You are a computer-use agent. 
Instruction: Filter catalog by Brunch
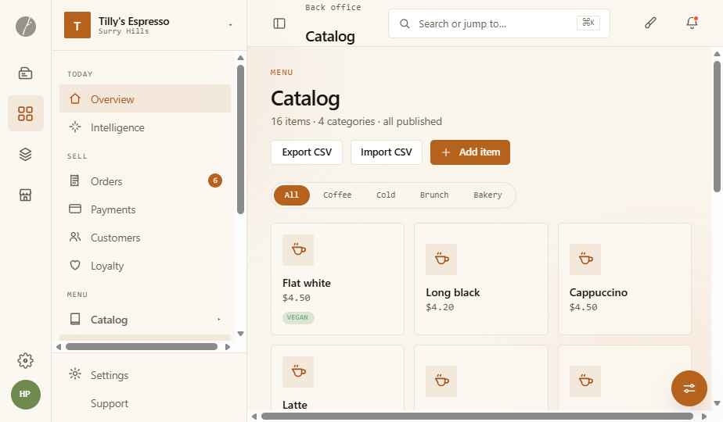[x=434, y=195]
